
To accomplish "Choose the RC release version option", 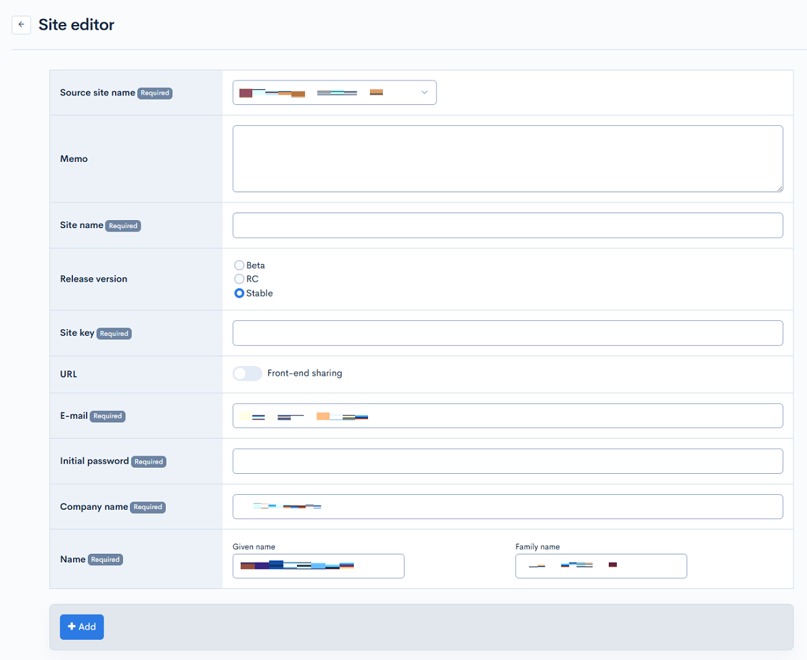I will (239, 279).
